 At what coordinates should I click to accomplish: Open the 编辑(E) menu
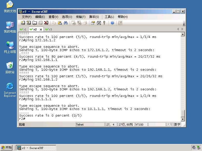(40, 17)
